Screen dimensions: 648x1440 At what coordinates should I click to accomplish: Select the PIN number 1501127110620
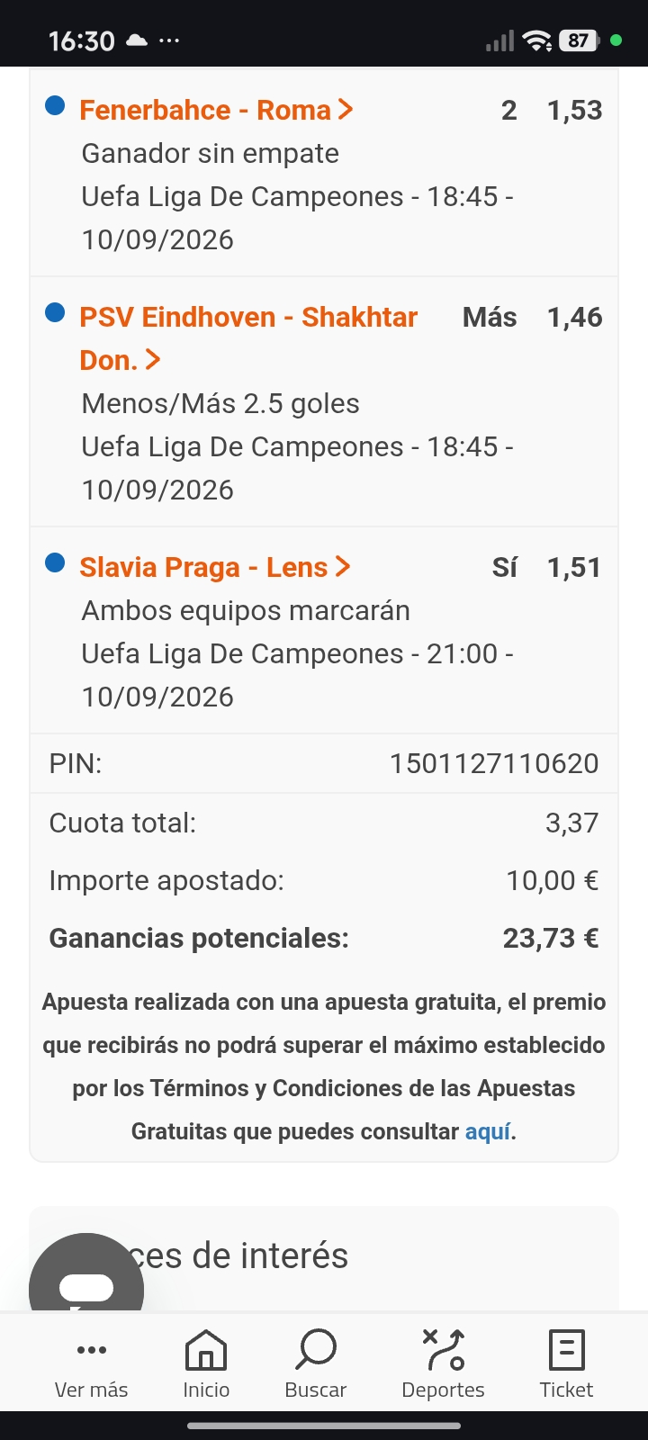coord(494,763)
